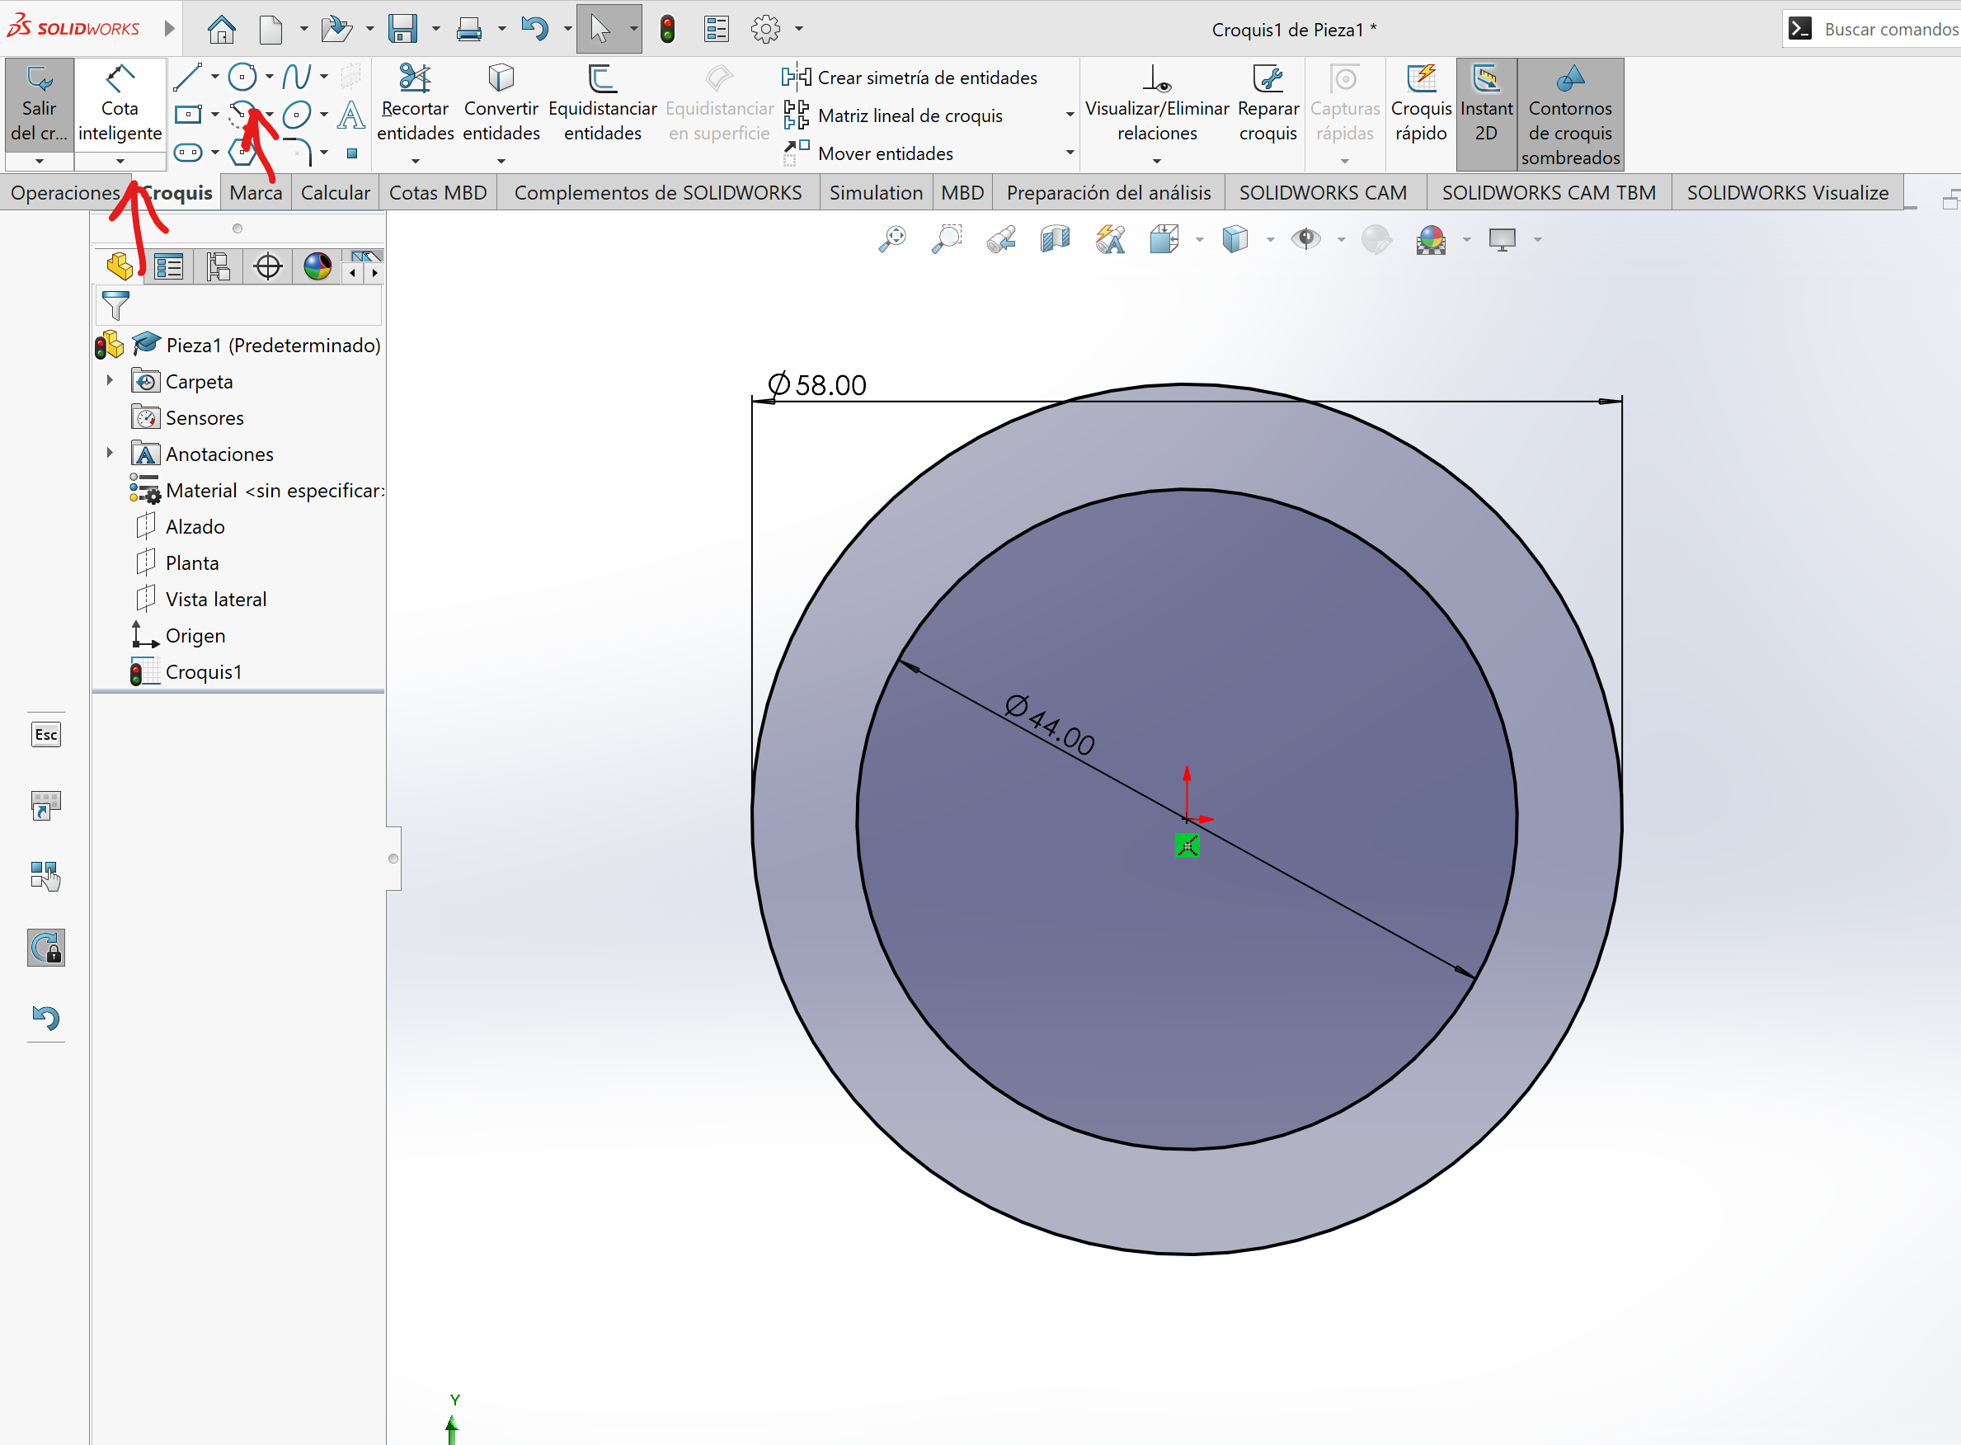Click Reparar croquis button
Image resolution: width=1961 pixels, height=1445 pixels.
point(1268,105)
